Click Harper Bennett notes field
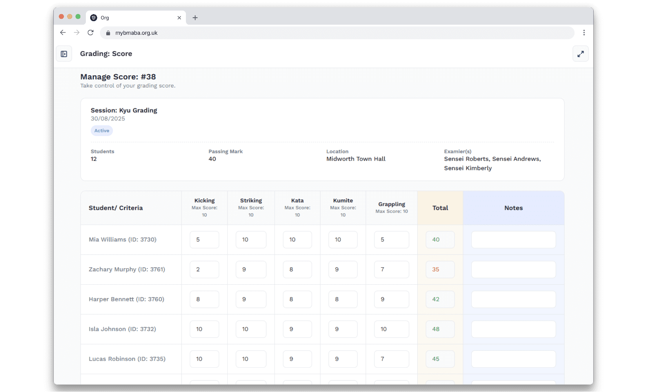The height and width of the screenshot is (392, 647). click(x=513, y=299)
